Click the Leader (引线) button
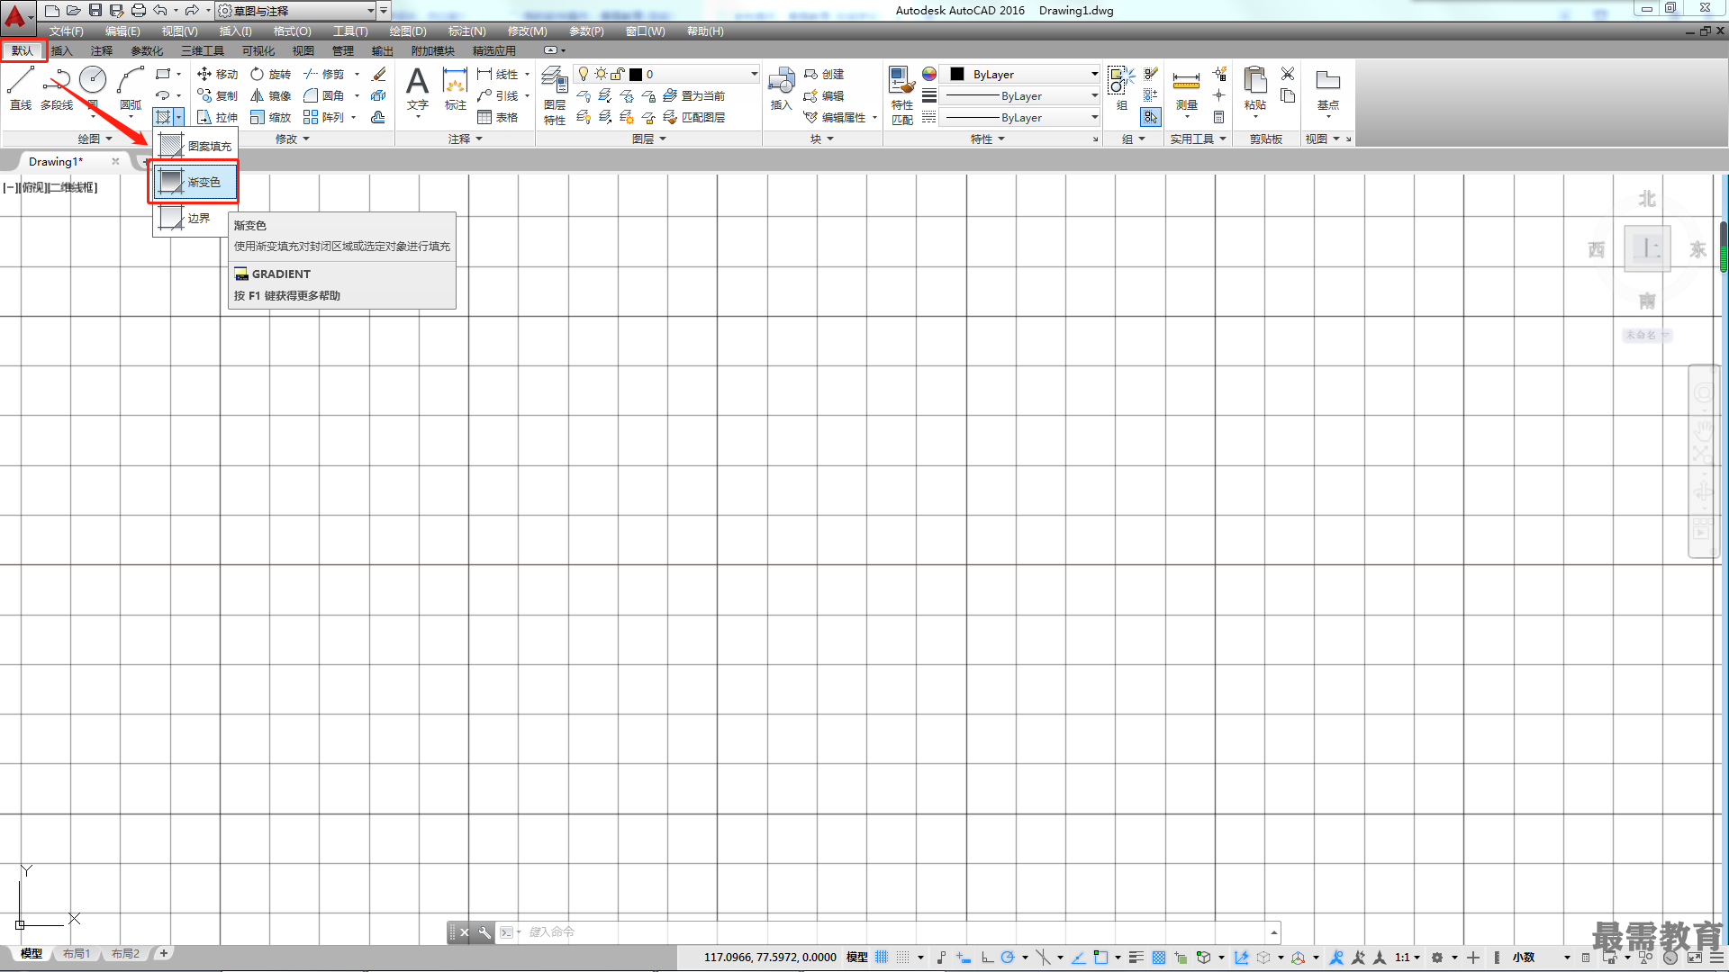The image size is (1729, 972). click(498, 95)
